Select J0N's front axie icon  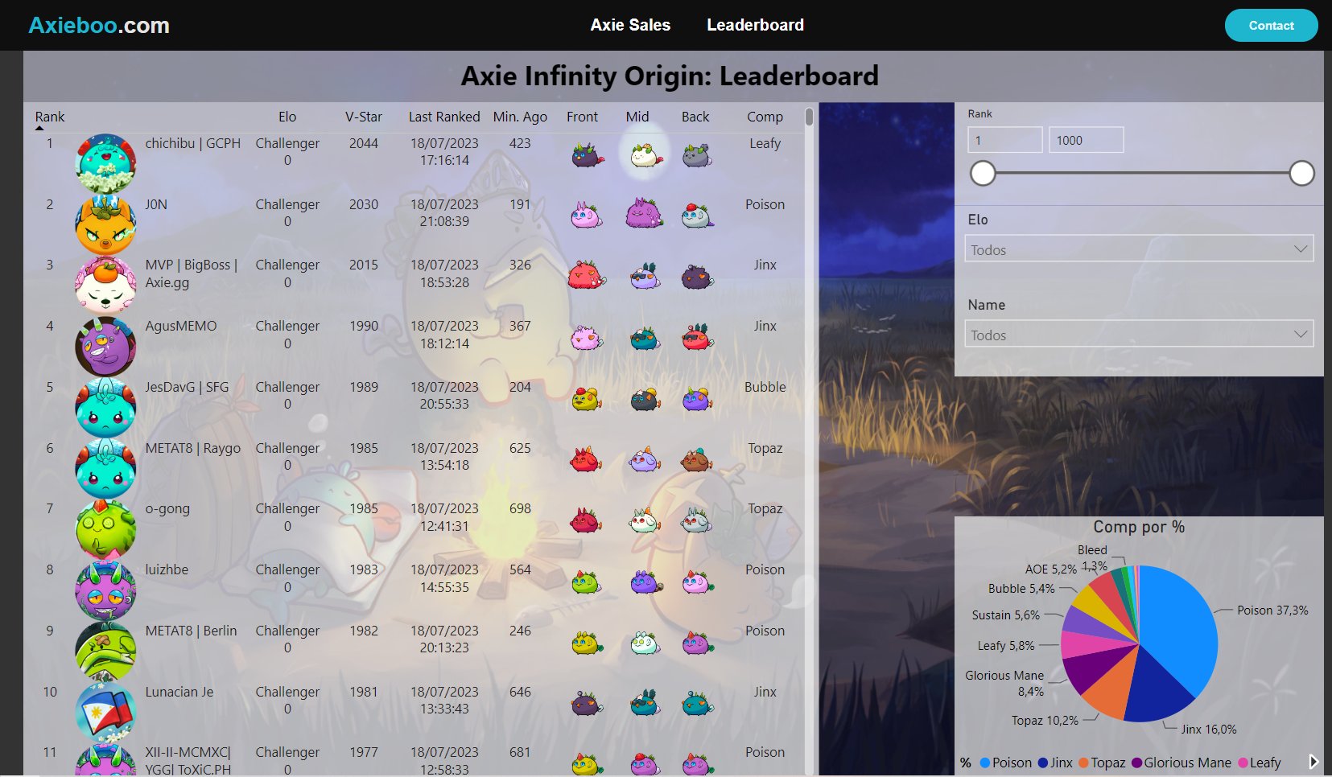coord(586,216)
